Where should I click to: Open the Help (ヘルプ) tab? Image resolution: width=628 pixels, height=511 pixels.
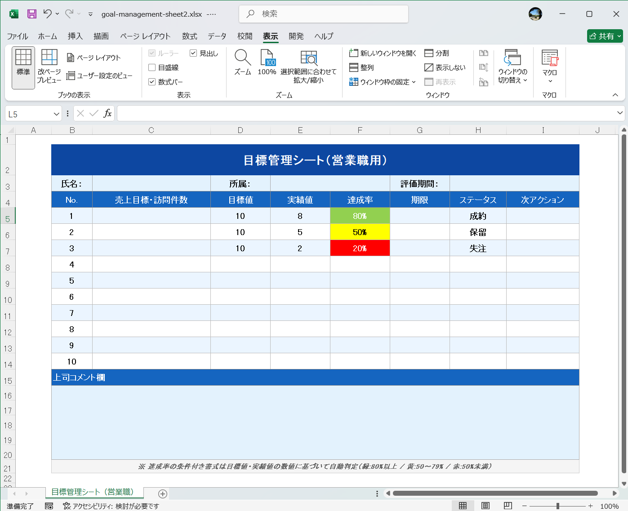(324, 36)
